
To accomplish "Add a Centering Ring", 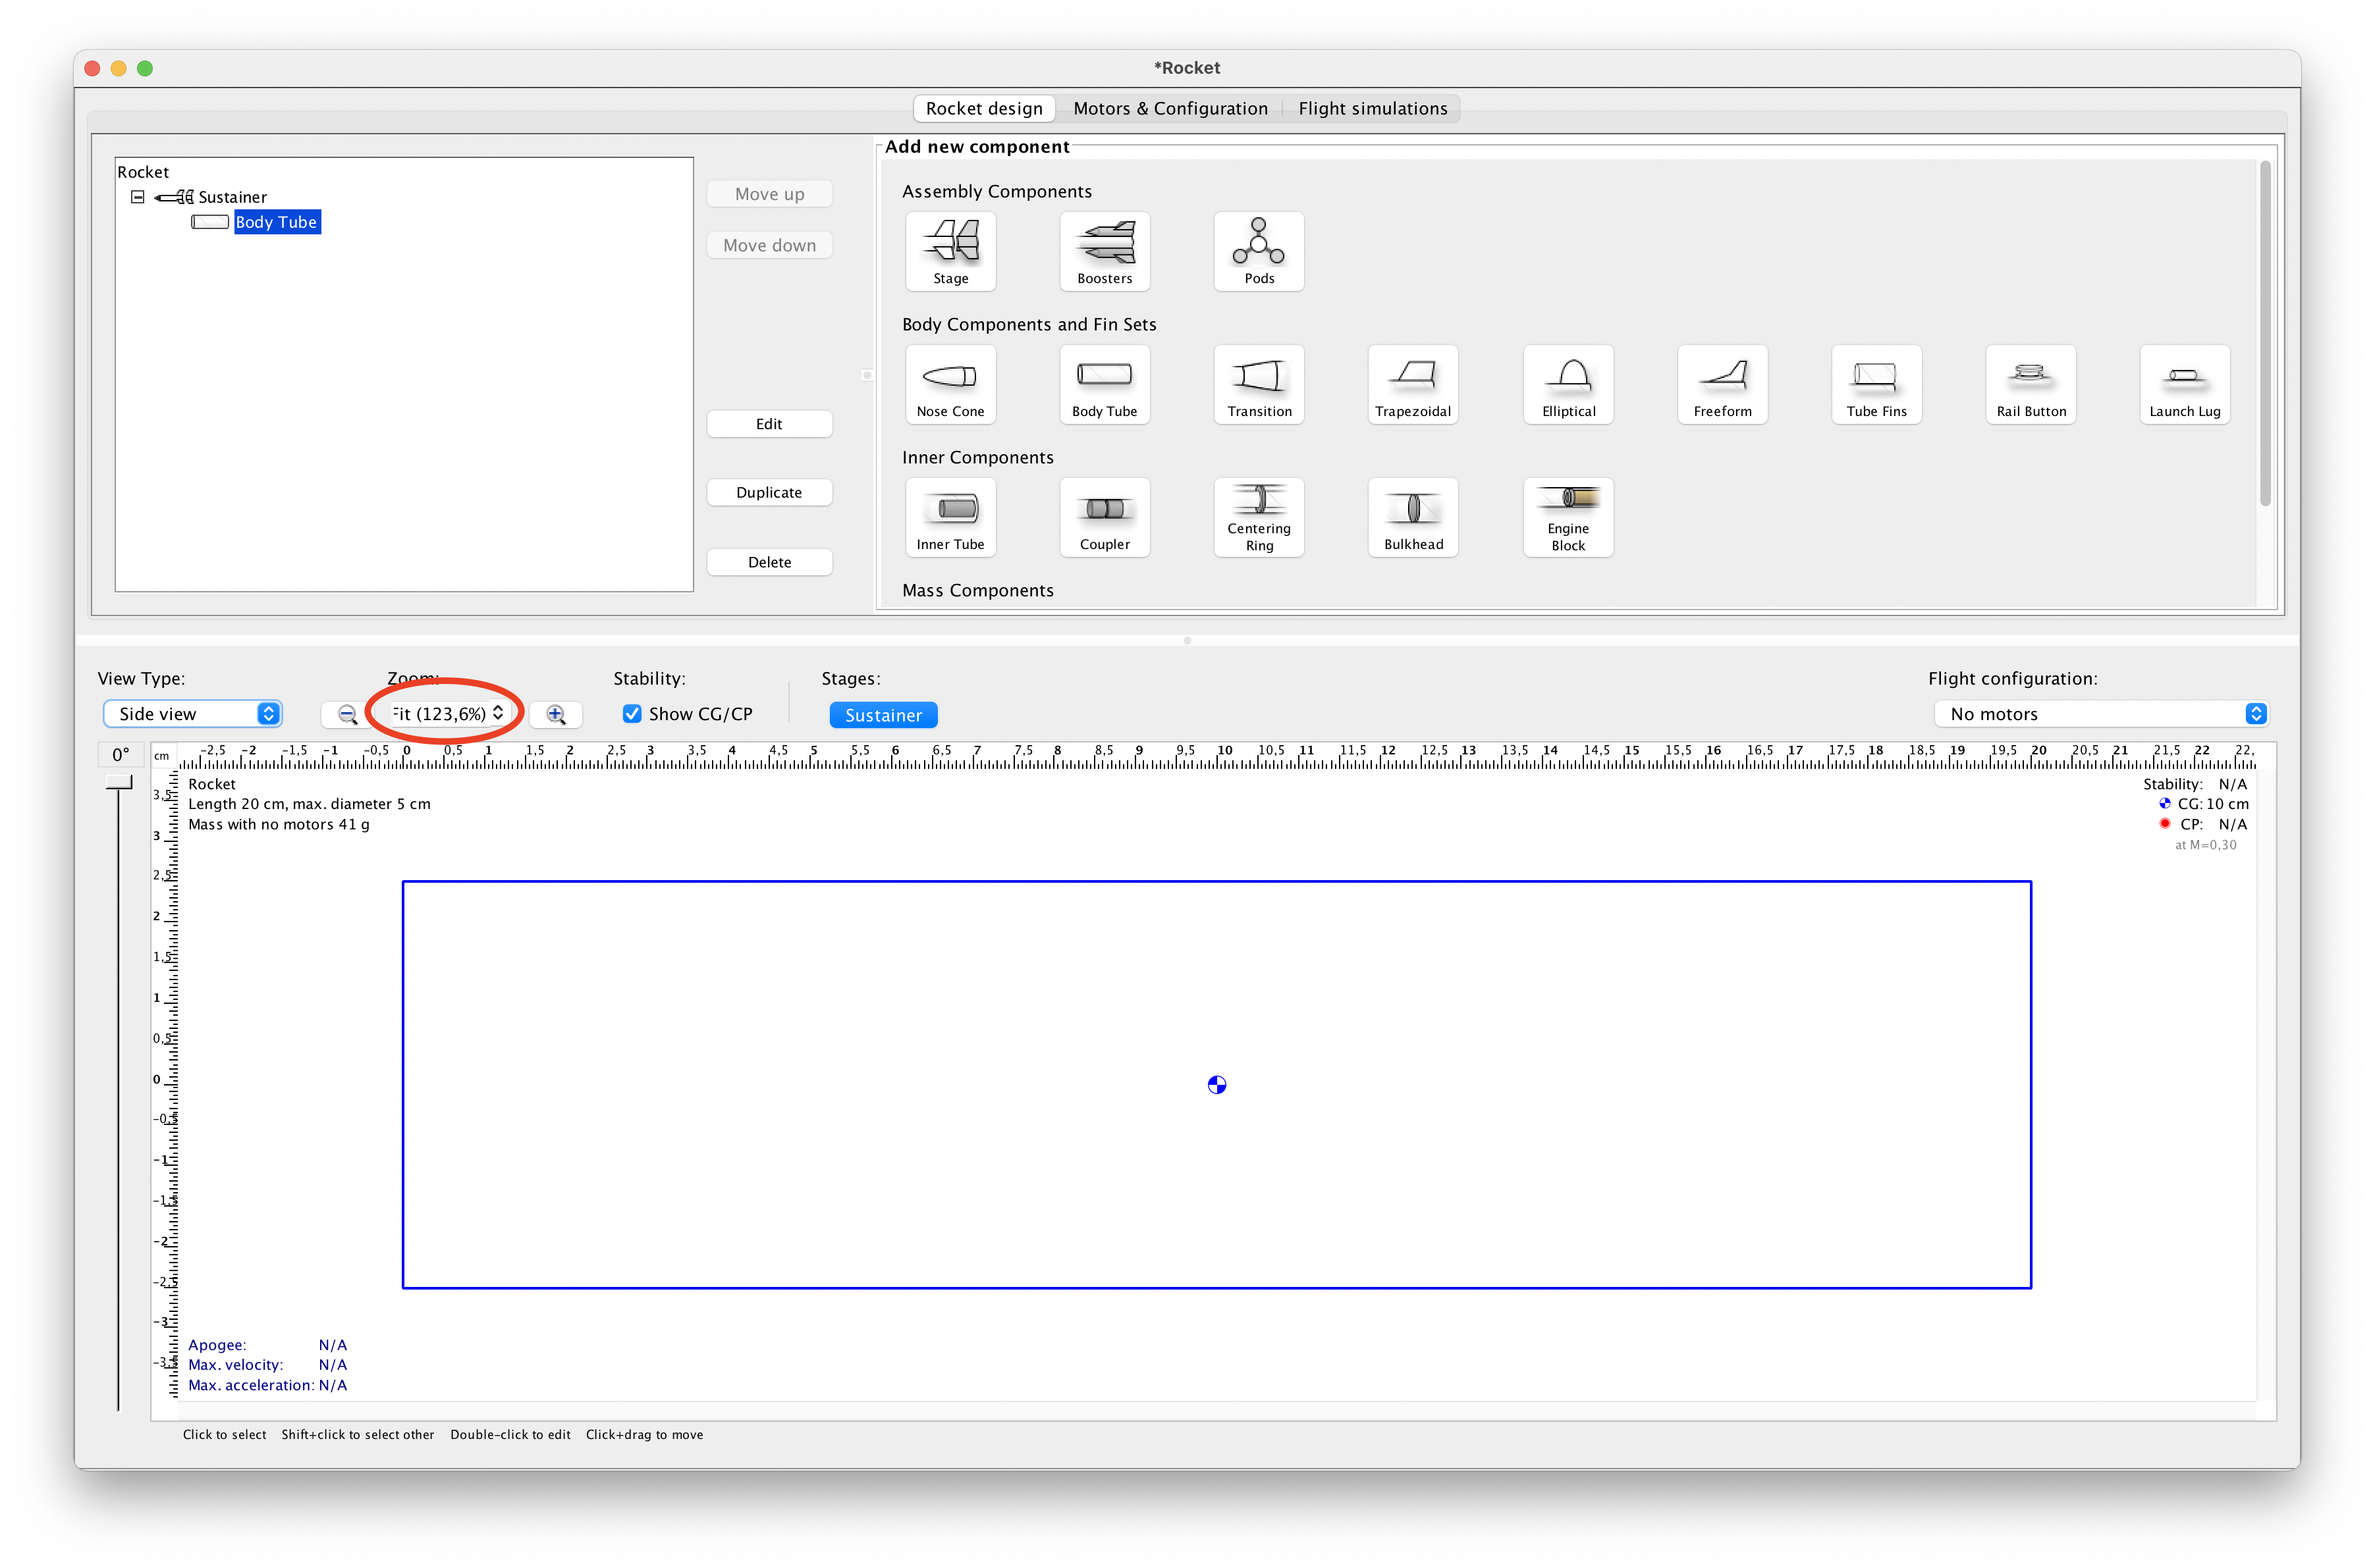I will (x=1257, y=517).
